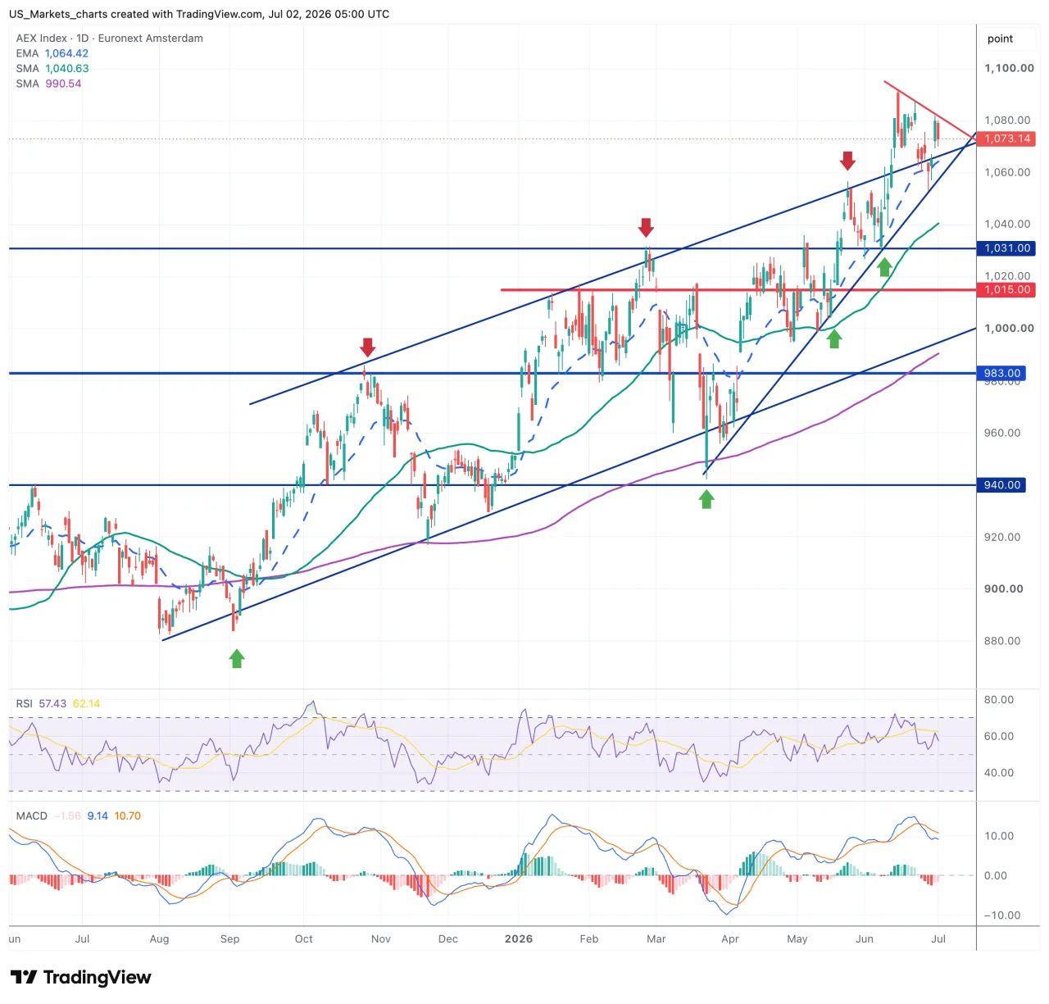This screenshot has width=1049, height=1004.
Task: Click the Mar label on time axis
Action: pyautogui.click(x=656, y=939)
